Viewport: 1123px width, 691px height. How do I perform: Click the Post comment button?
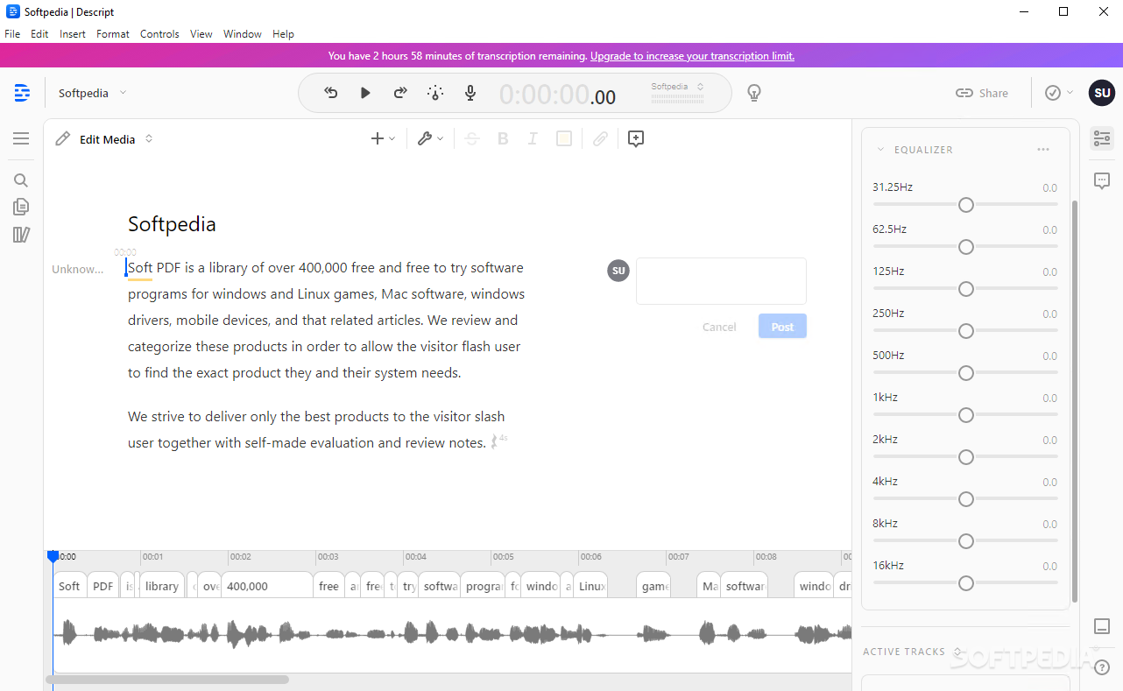[x=782, y=327]
